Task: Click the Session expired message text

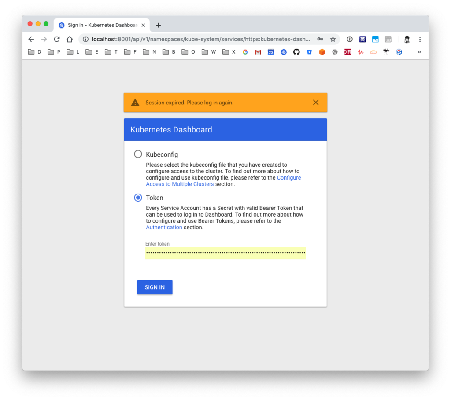Action: 189,103
